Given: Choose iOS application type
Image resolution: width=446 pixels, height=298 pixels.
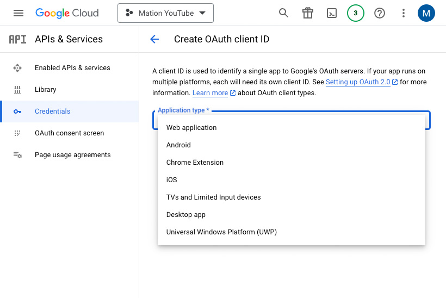Looking at the screenshot, I should pos(292,179).
